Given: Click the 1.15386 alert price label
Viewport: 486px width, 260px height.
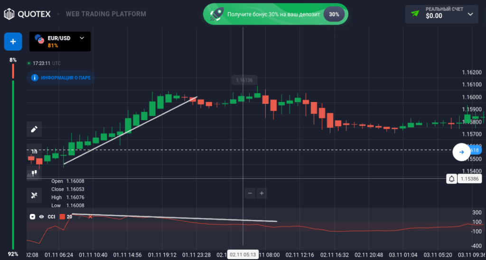Looking at the screenshot, I should tap(469, 179).
